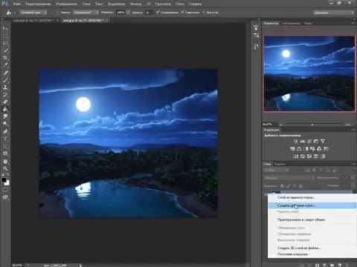Image resolution: width=357 pixels, height=267 pixels.
Task: Select the Rectangular Marquee tool
Action: point(5,36)
